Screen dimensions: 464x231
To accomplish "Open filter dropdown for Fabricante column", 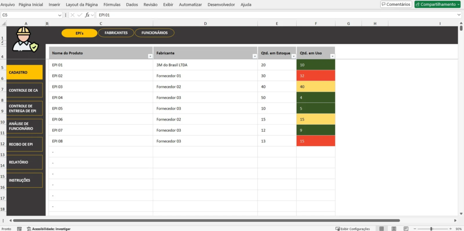I will tap(254, 56).
